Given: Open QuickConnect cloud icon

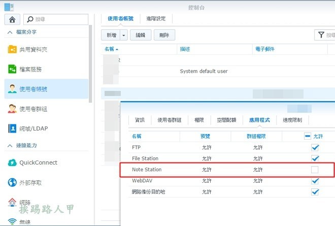Looking at the screenshot, I should [x=13, y=163].
